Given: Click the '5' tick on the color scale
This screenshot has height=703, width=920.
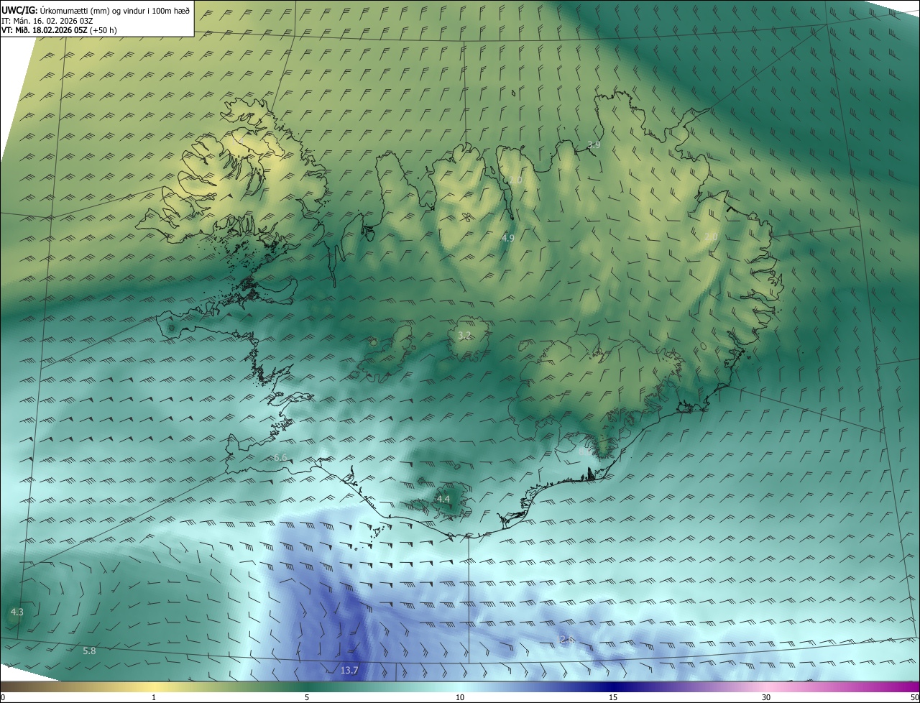Looking at the screenshot, I should tap(307, 697).
